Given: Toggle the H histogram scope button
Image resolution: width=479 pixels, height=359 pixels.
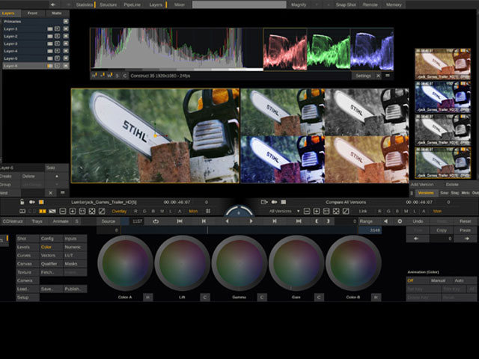Looking at the screenshot, I should tap(94, 76).
